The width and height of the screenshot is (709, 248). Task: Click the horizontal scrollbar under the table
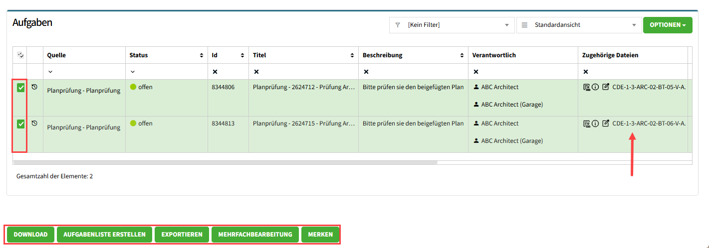pos(226,162)
